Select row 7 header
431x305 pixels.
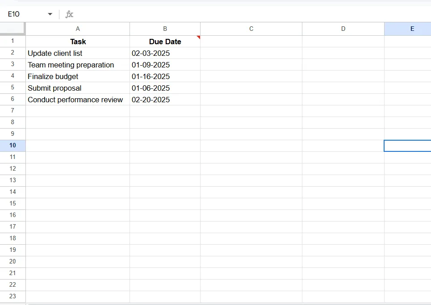[x=13, y=110]
